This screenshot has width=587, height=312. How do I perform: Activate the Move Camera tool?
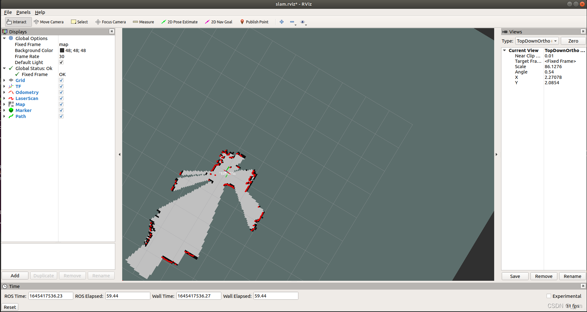[49, 22]
